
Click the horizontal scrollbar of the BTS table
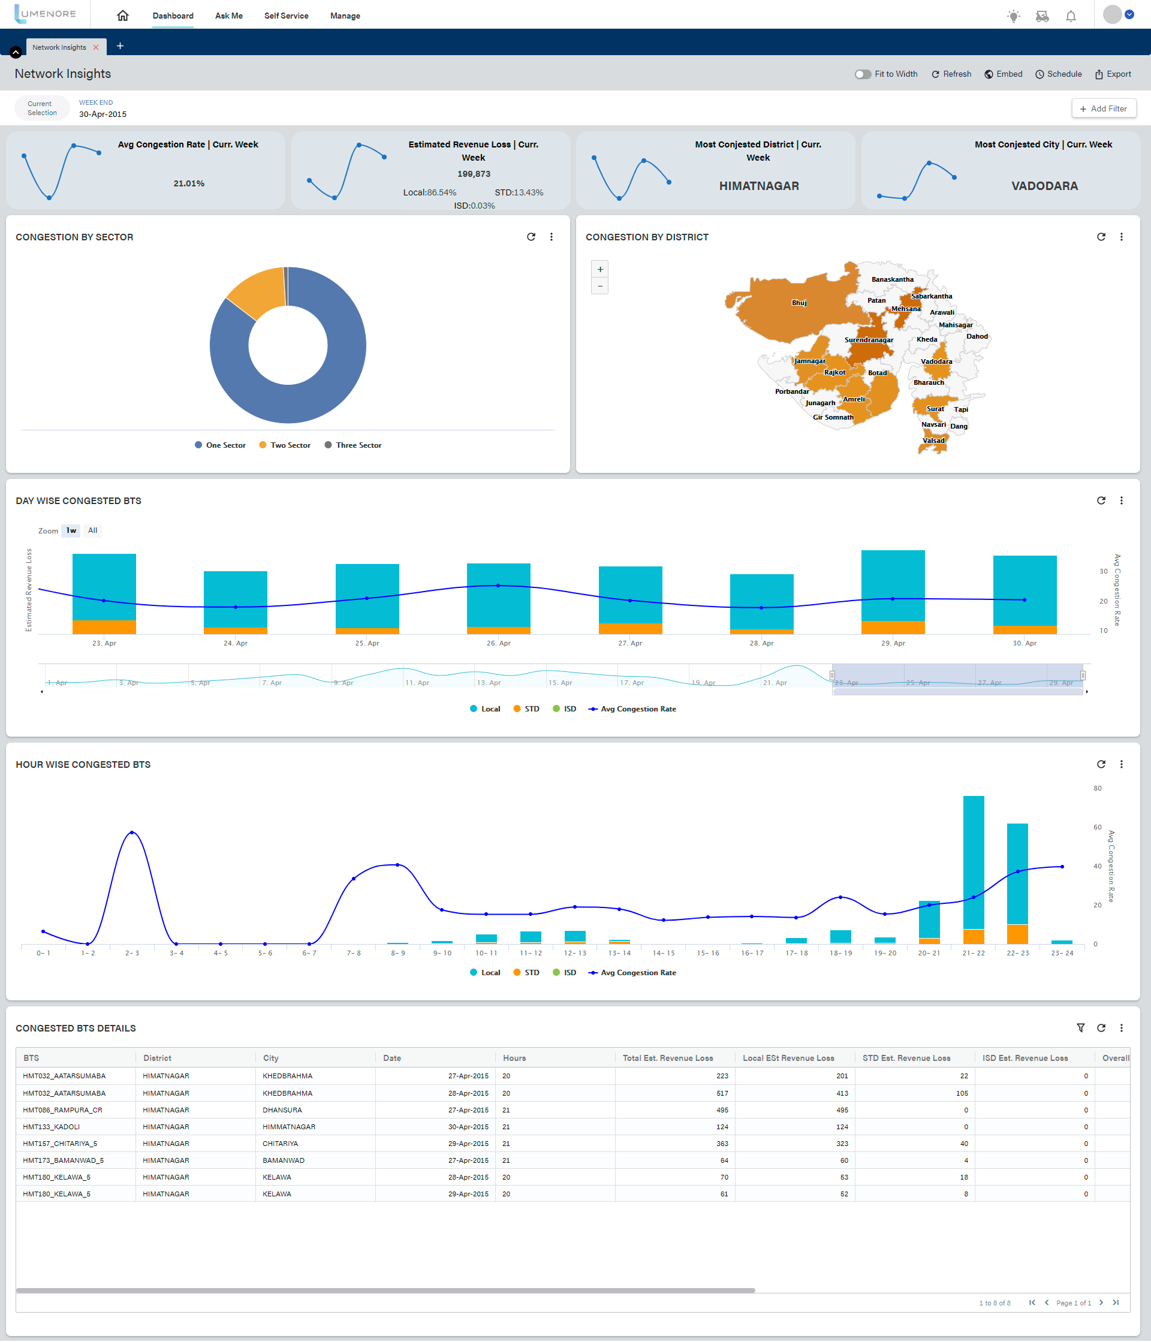pyautogui.click(x=385, y=1290)
